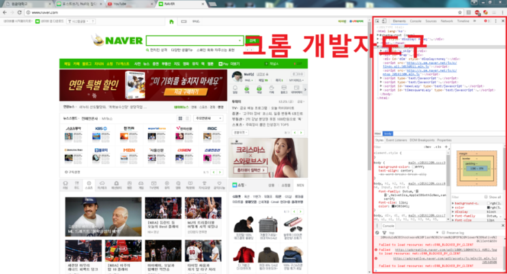The image size is (507, 274).
Task: Switch newsstand to grid view icon
Action: click(180, 118)
